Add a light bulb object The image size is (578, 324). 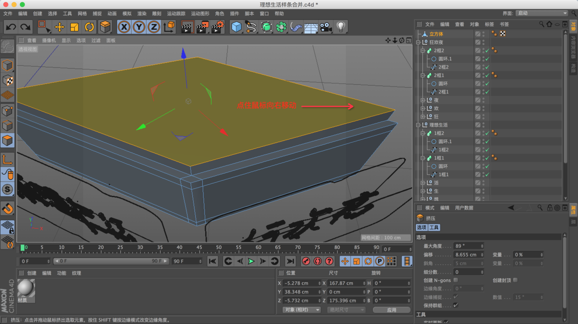pos(341,27)
